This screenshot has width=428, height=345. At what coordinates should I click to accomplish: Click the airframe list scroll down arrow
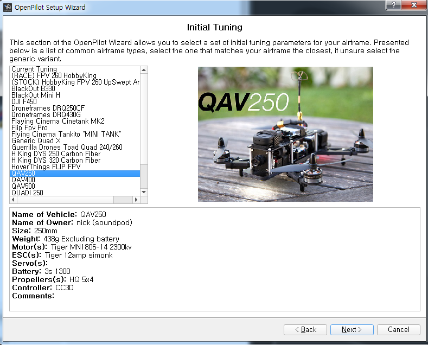coord(144,192)
